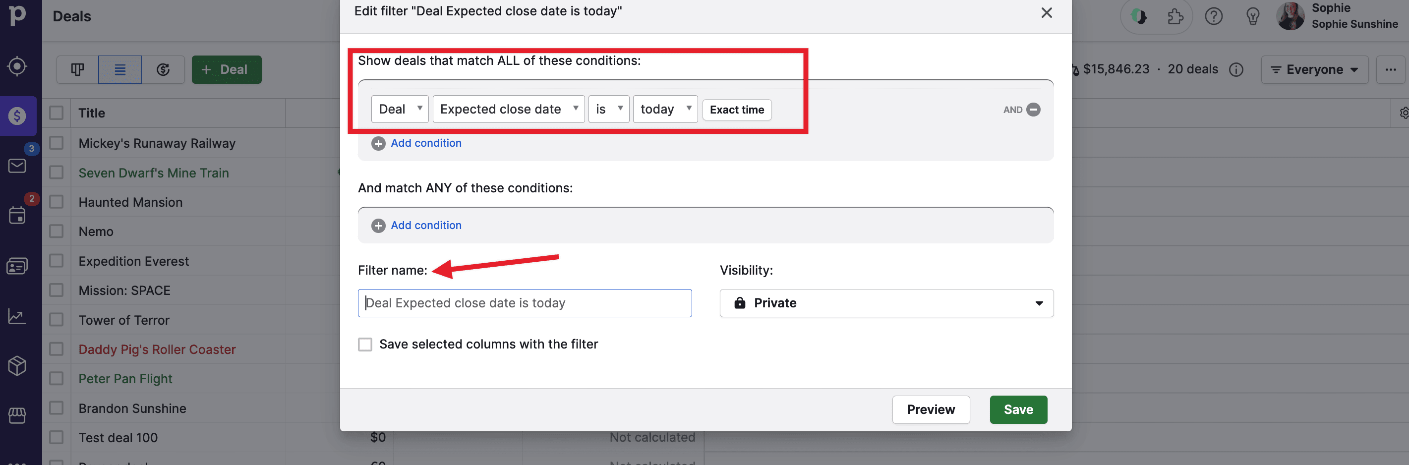Save the edited filter

coord(1018,409)
